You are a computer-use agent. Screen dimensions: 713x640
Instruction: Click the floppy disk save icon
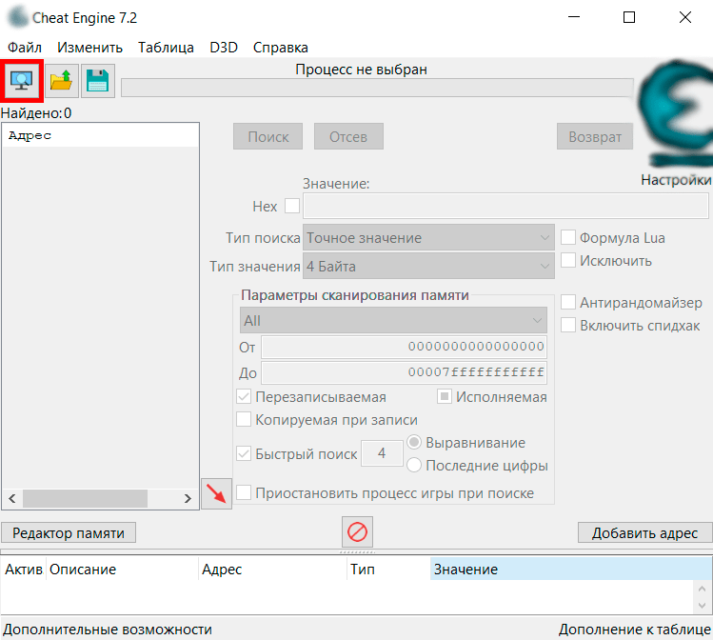(98, 81)
